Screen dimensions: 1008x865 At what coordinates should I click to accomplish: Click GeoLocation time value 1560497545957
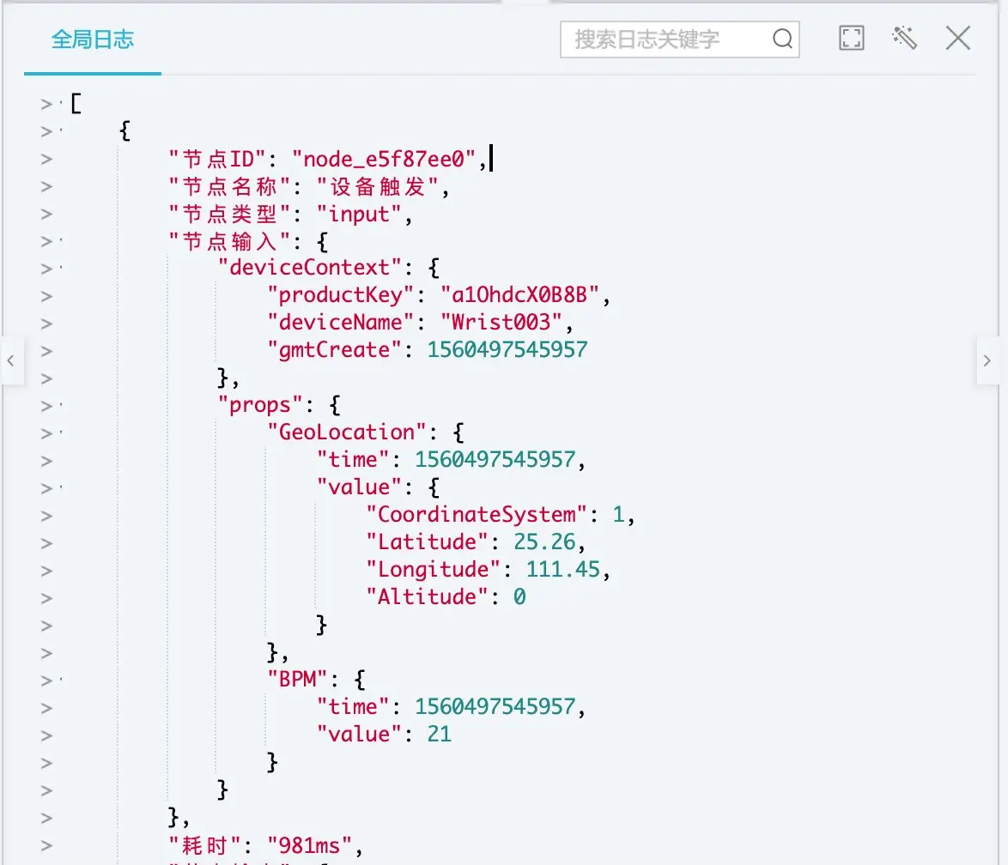pyautogui.click(x=495, y=459)
